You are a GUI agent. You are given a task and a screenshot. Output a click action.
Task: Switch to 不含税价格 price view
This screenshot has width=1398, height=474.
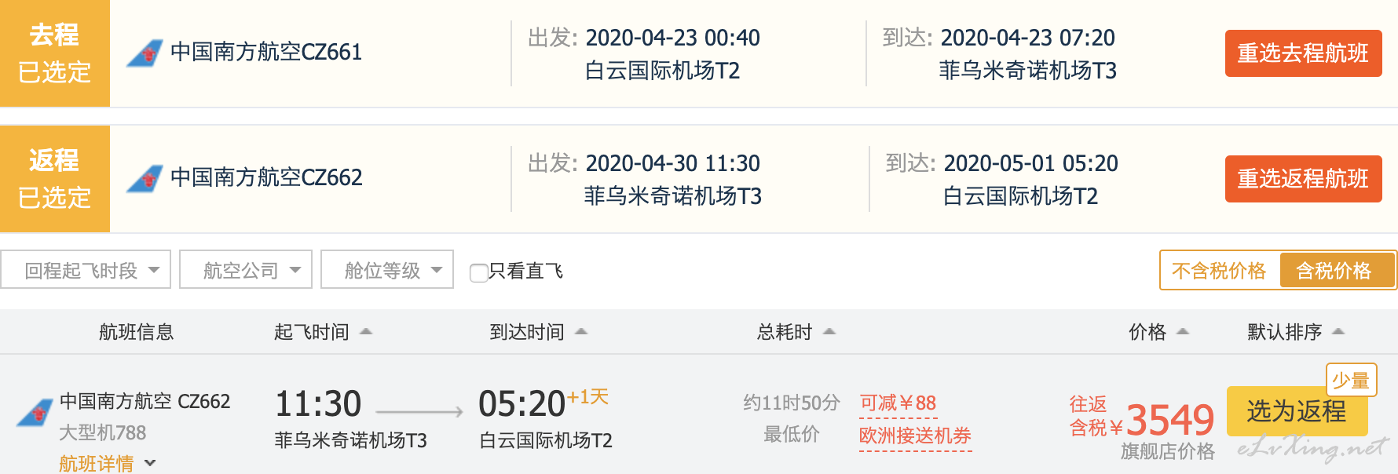click(x=1219, y=271)
